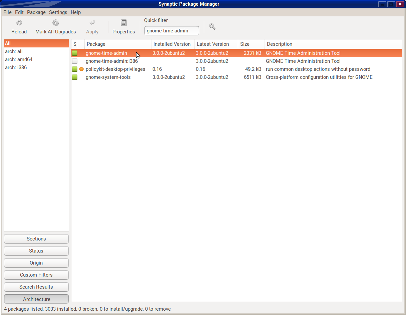
Task: Click 'GNOME Time Administration Tool' in the highlighted row
Action: [x=303, y=53]
